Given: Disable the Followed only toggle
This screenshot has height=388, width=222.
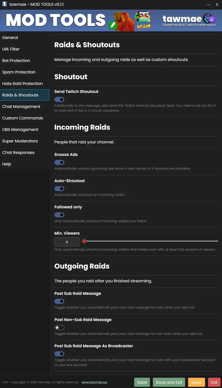Looking at the screenshot, I should (x=59, y=215).
